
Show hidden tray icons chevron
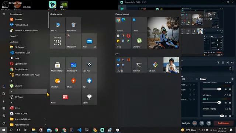(x=199, y=130)
